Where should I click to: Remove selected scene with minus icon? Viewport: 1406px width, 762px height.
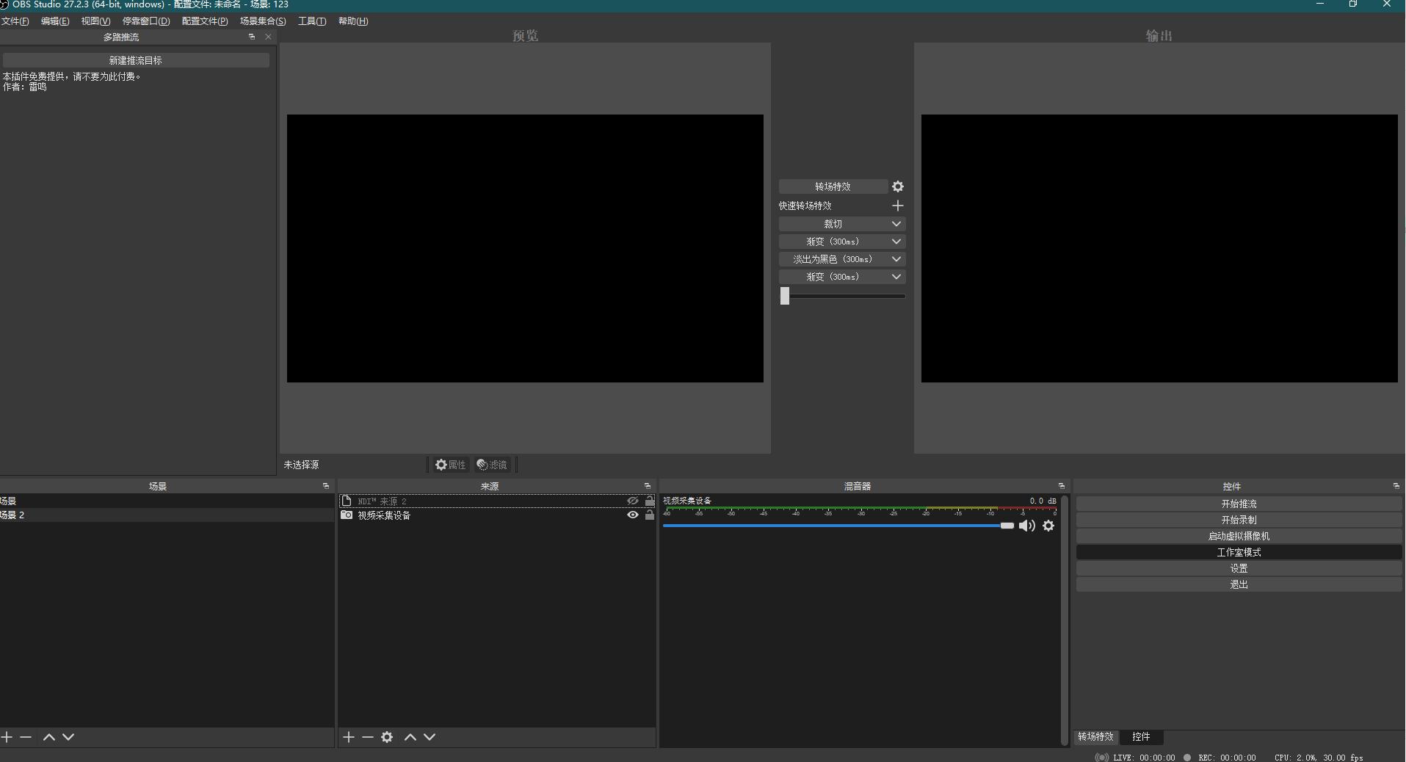(x=26, y=737)
